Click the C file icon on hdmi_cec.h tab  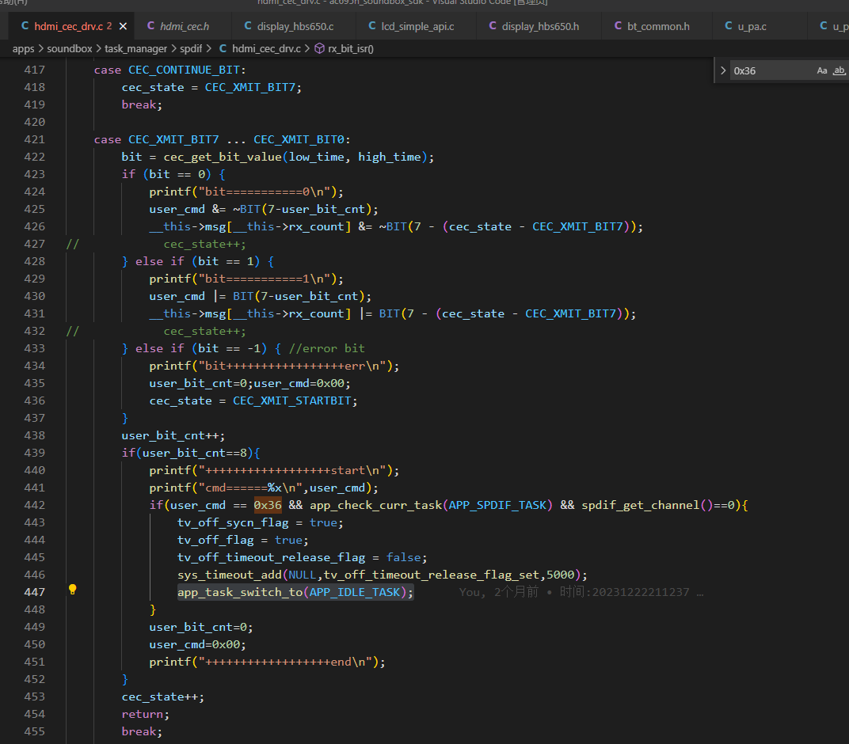click(x=151, y=26)
